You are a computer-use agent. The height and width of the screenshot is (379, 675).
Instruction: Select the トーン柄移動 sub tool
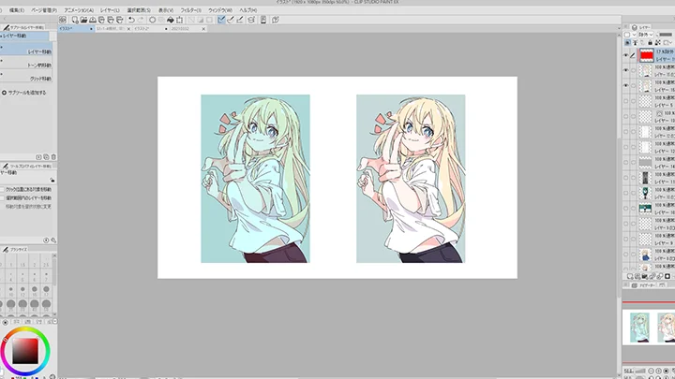coord(26,63)
